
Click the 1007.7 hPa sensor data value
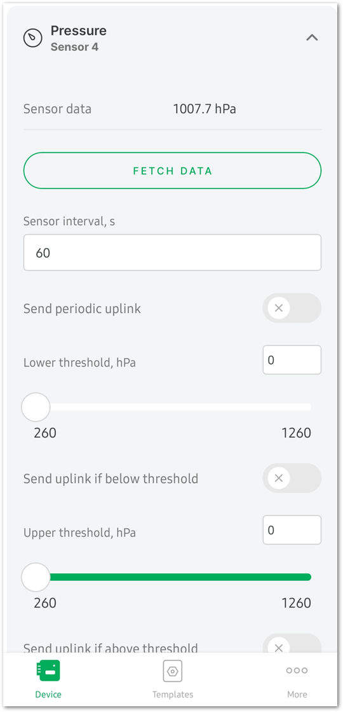[205, 109]
